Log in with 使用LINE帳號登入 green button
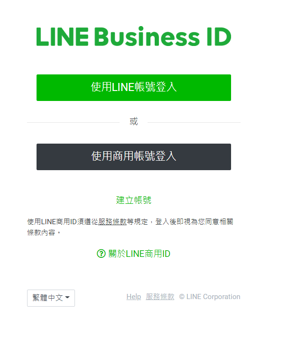 tap(134, 88)
